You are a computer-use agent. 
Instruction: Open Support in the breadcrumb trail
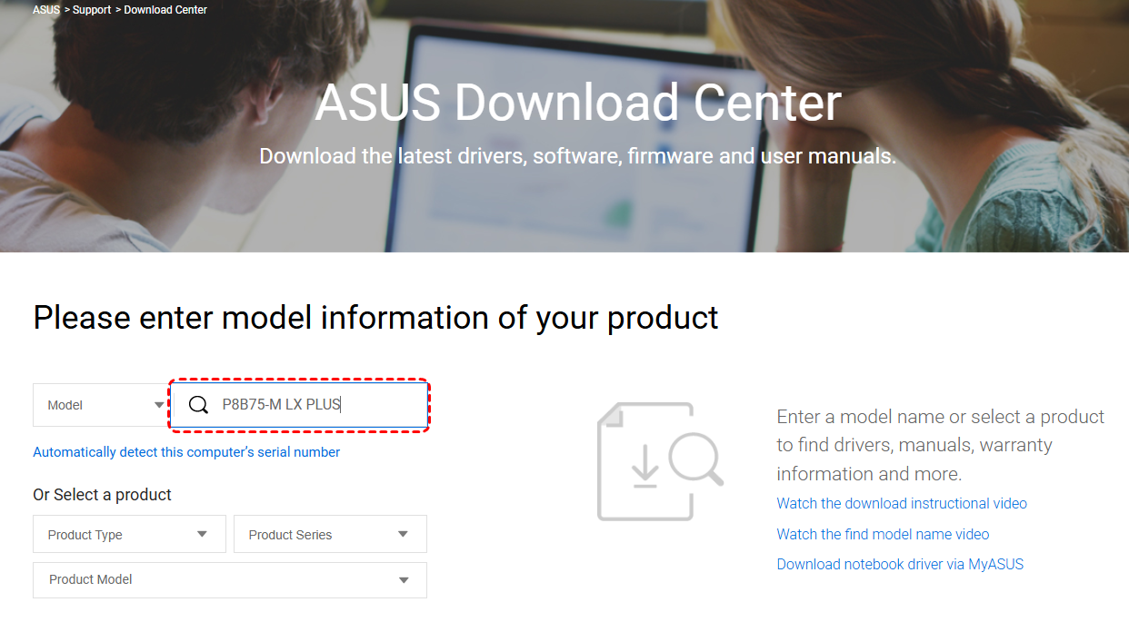92,10
